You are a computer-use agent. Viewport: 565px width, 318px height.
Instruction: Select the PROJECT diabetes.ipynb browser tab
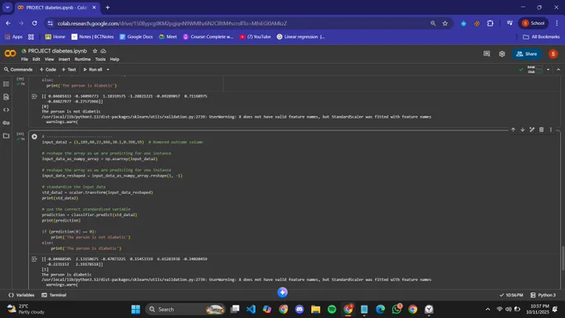(56, 7)
